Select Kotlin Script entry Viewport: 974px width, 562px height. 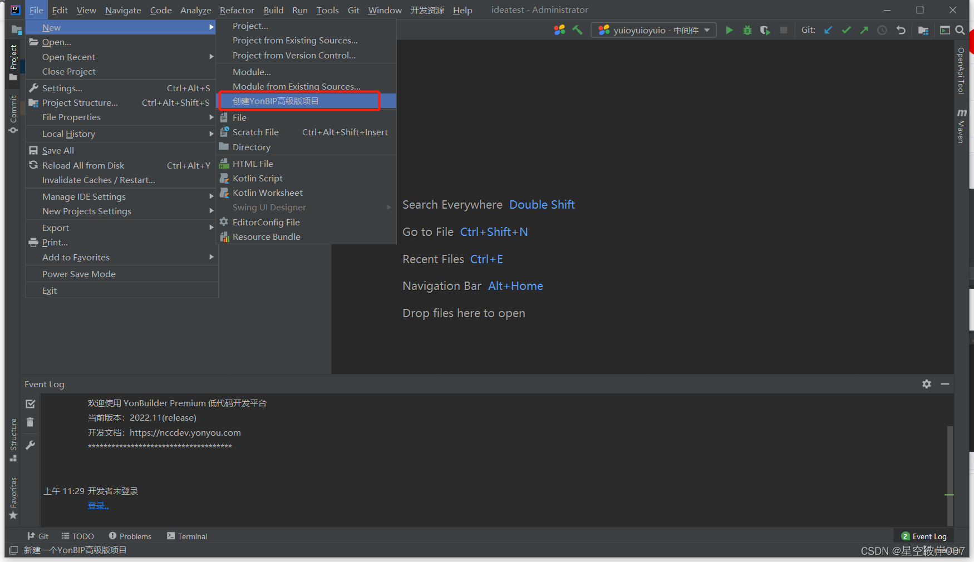point(306,178)
